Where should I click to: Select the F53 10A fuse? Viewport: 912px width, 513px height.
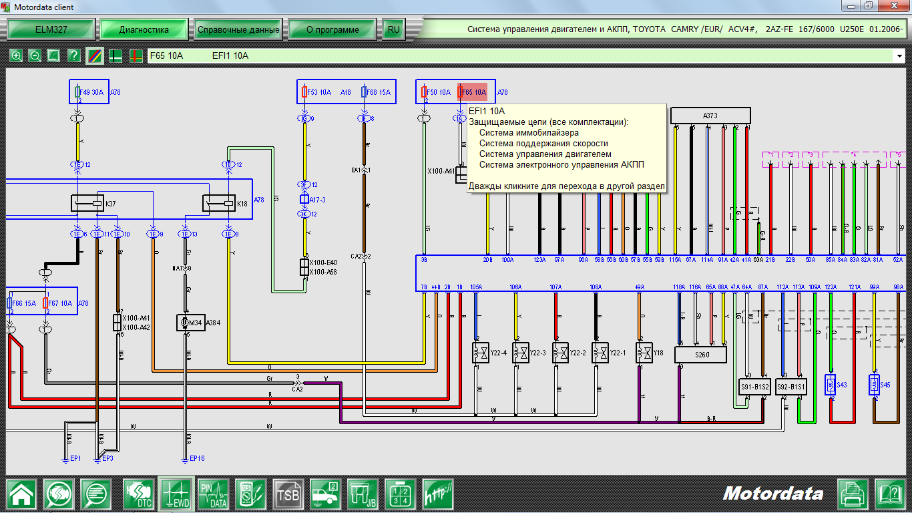[316, 92]
